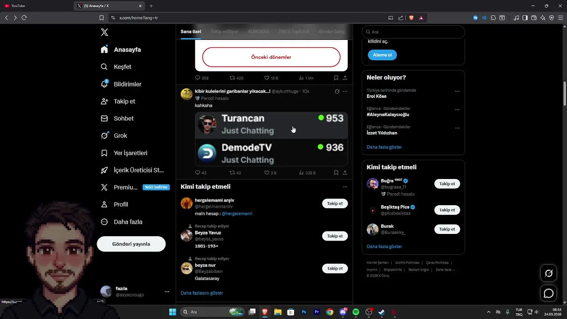Image resolution: width=567 pixels, height=319 pixels.
Task: Focus the X Ara search field
Action: [413, 32]
